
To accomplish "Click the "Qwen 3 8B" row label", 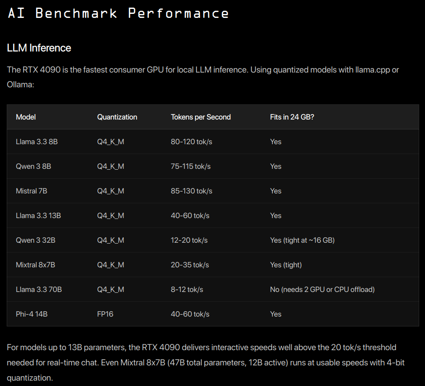I will 33,166.
